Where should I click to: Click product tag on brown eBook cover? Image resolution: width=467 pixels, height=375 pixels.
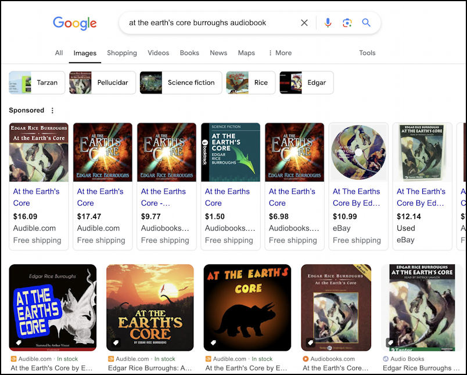[x=311, y=343]
